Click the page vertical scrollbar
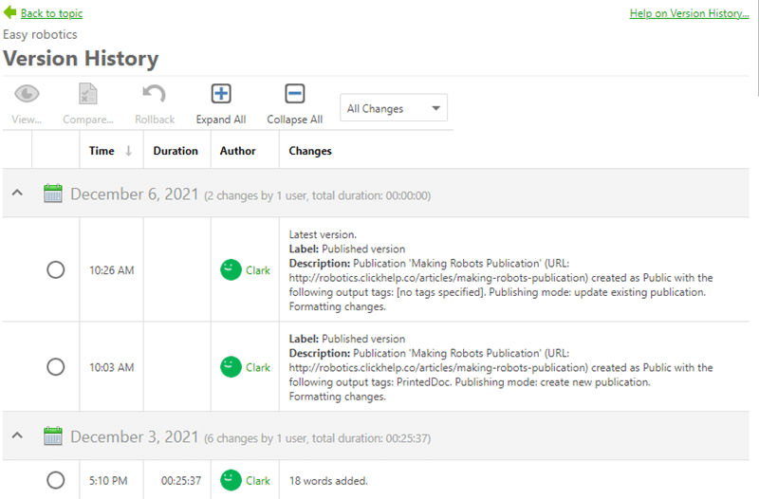Image resolution: width=759 pixels, height=499 pixels. coord(756,48)
